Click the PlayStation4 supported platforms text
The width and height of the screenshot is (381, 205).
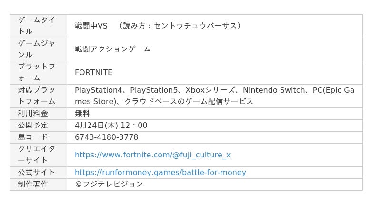pos(215,96)
